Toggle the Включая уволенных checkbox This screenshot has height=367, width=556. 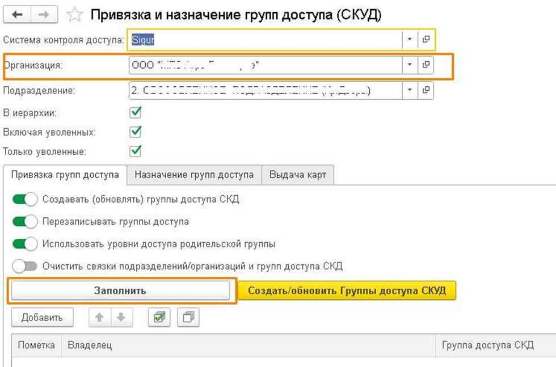[x=135, y=132]
